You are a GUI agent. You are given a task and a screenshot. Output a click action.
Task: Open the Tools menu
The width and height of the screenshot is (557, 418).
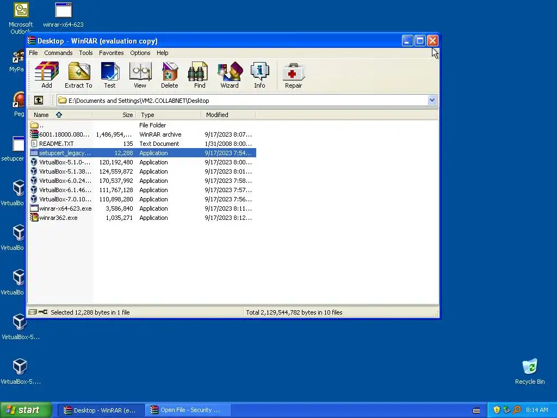click(x=85, y=53)
